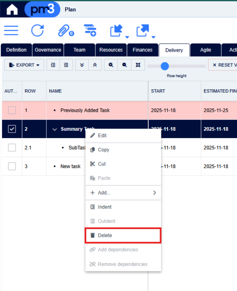The width and height of the screenshot is (237, 291).
Task: Click the refresh icon
Action: click(38, 30)
